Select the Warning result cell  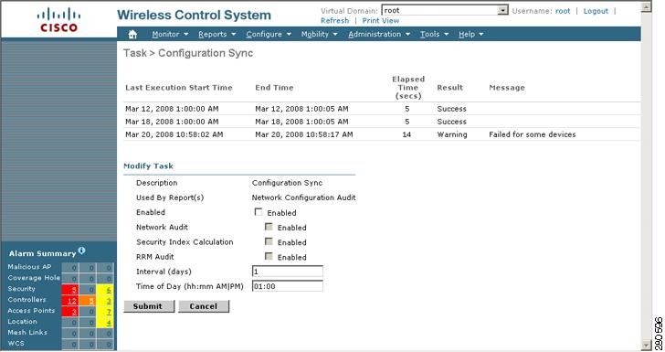452,134
